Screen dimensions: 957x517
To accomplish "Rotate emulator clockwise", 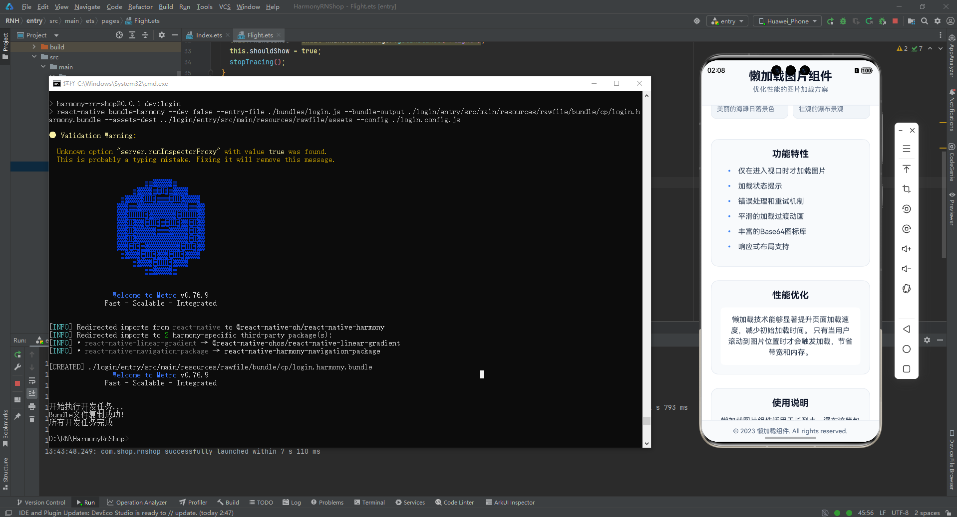I will click(x=907, y=229).
